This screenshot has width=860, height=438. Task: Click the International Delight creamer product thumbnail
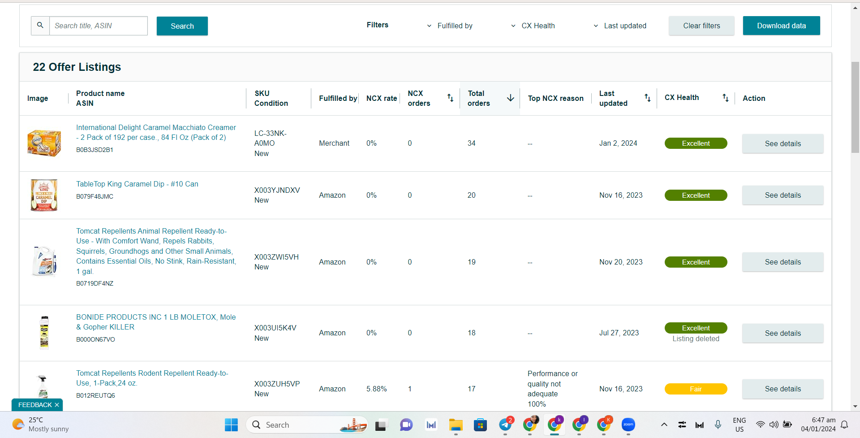pos(44,143)
